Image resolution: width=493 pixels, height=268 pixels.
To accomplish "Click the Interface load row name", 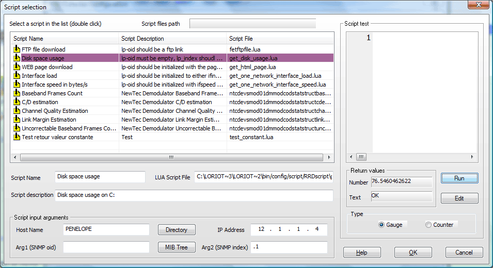I will pos(39,76).
